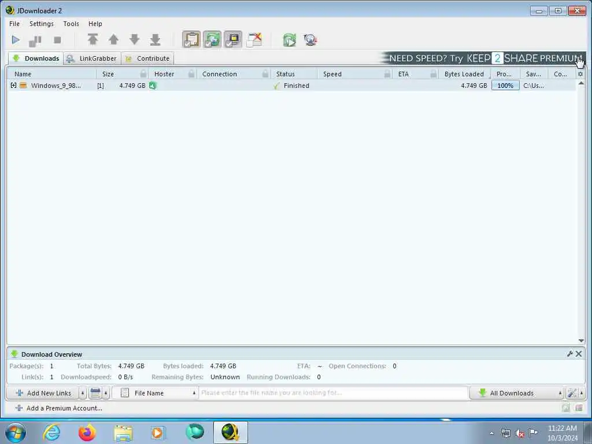The image size is (592, 444).
Task: Click the file name search field
Action: click(334, 393)
